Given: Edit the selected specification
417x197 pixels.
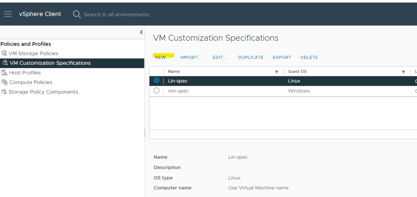Looking at the screenshot, I should point(220,57).
